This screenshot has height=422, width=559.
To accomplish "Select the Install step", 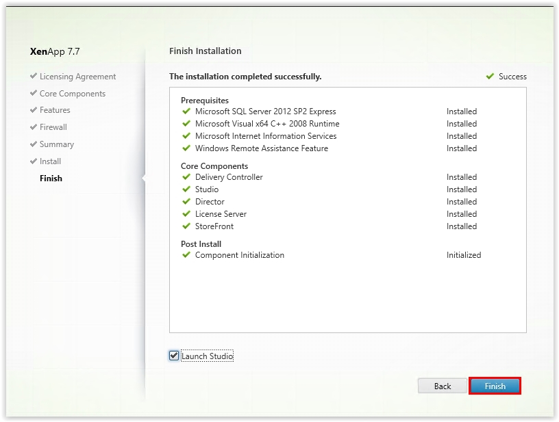I will tap(50, 161).
